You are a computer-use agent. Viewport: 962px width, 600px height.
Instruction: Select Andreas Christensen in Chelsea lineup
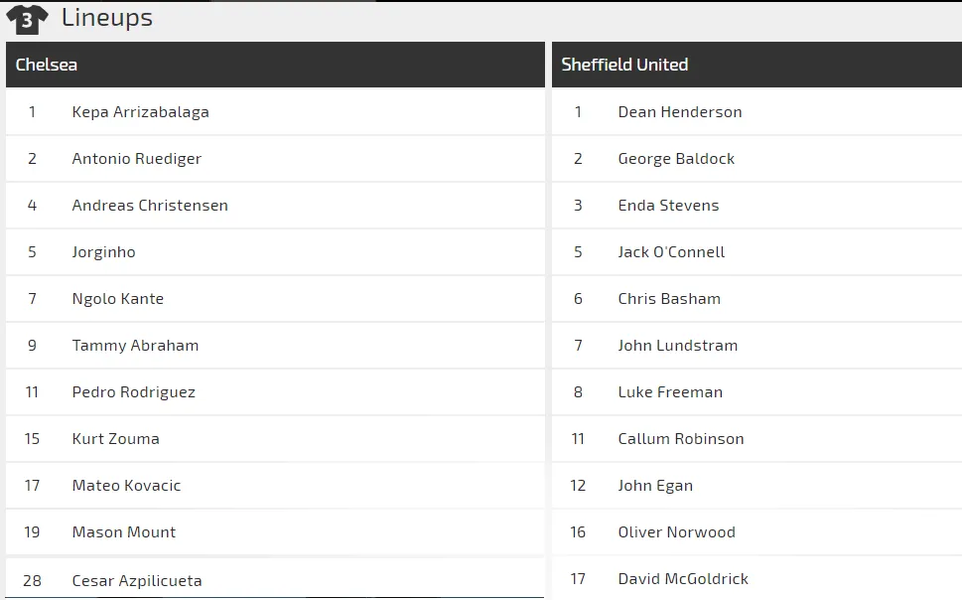[150, 206]
